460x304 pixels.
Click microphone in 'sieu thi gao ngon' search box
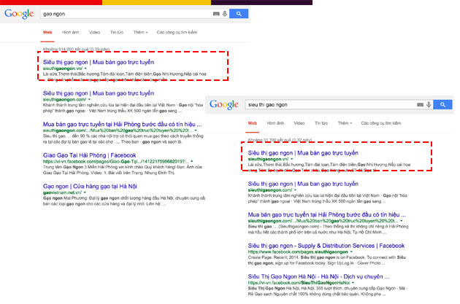429,104
